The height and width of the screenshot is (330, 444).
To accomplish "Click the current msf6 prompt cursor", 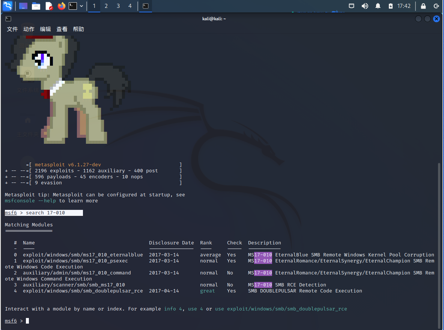I will 27,321.
